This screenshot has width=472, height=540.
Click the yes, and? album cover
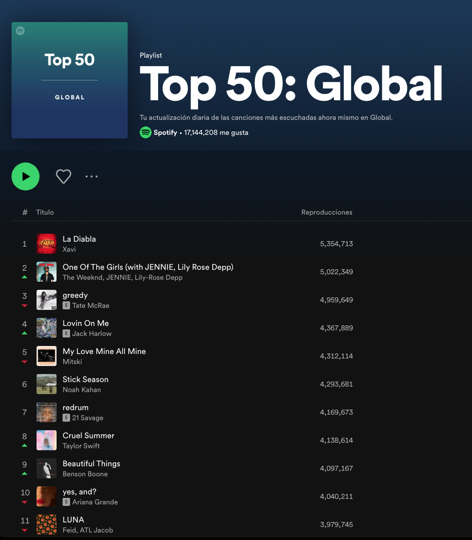coord(47,496)
